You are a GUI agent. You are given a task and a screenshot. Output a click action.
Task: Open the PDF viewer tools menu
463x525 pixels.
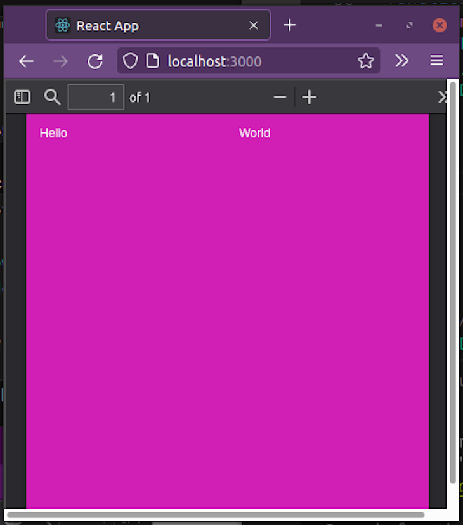coord(442,97)
